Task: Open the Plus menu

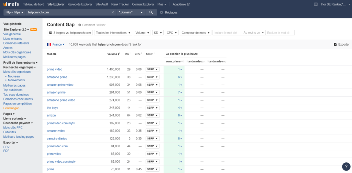Action: [x=162, y=4]
